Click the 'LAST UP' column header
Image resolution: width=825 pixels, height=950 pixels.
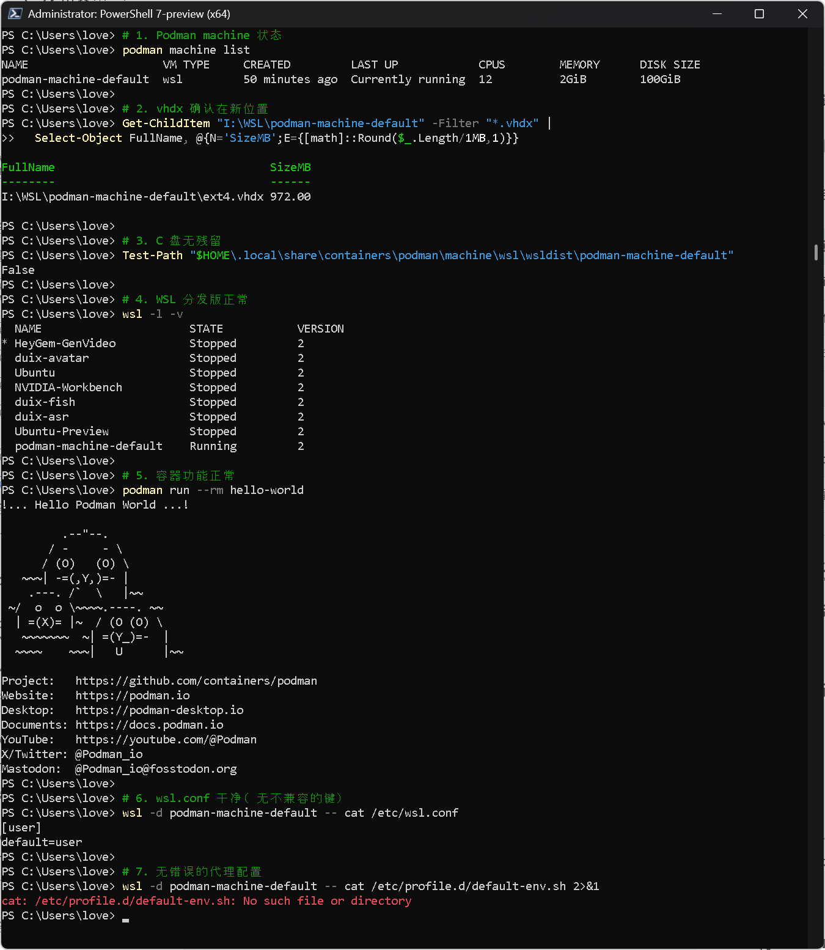[374, 65]
